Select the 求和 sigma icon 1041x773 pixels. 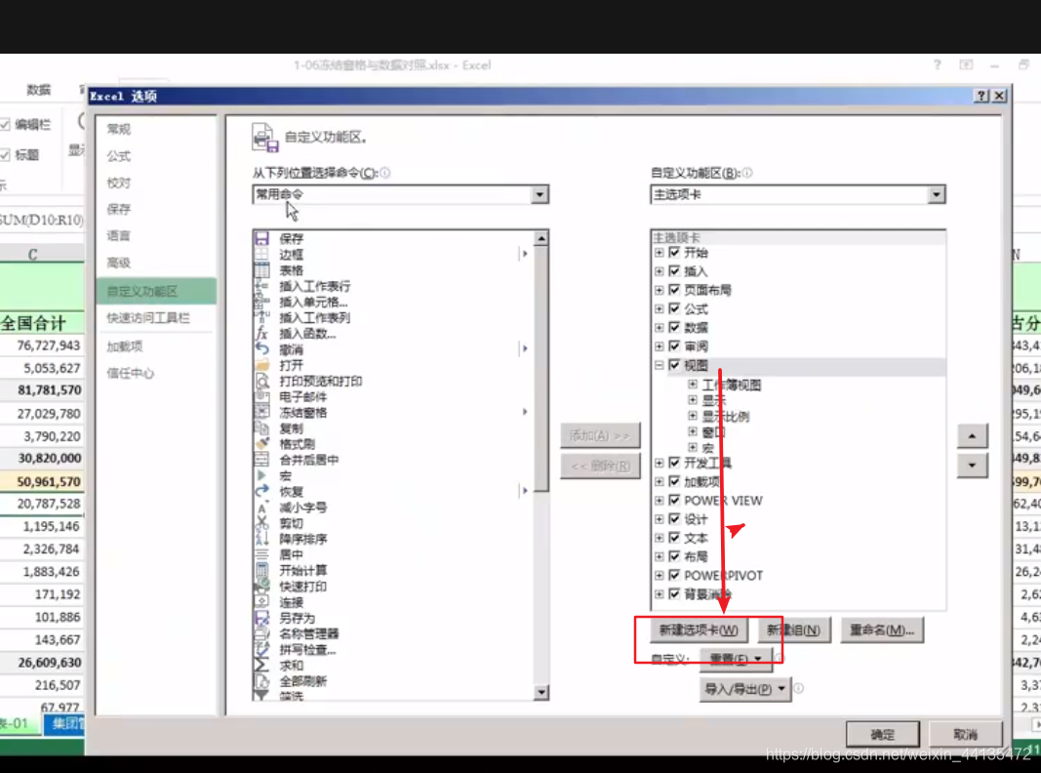(262, 666)
